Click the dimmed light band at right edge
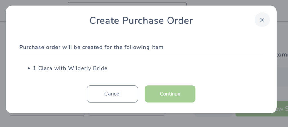Screen dimensions: 288x127 (282, 77)
